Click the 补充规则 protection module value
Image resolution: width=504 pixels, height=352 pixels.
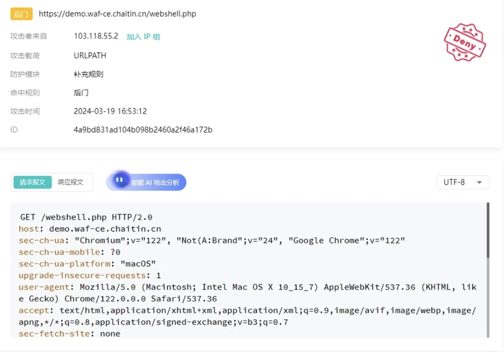click(88, 74)
